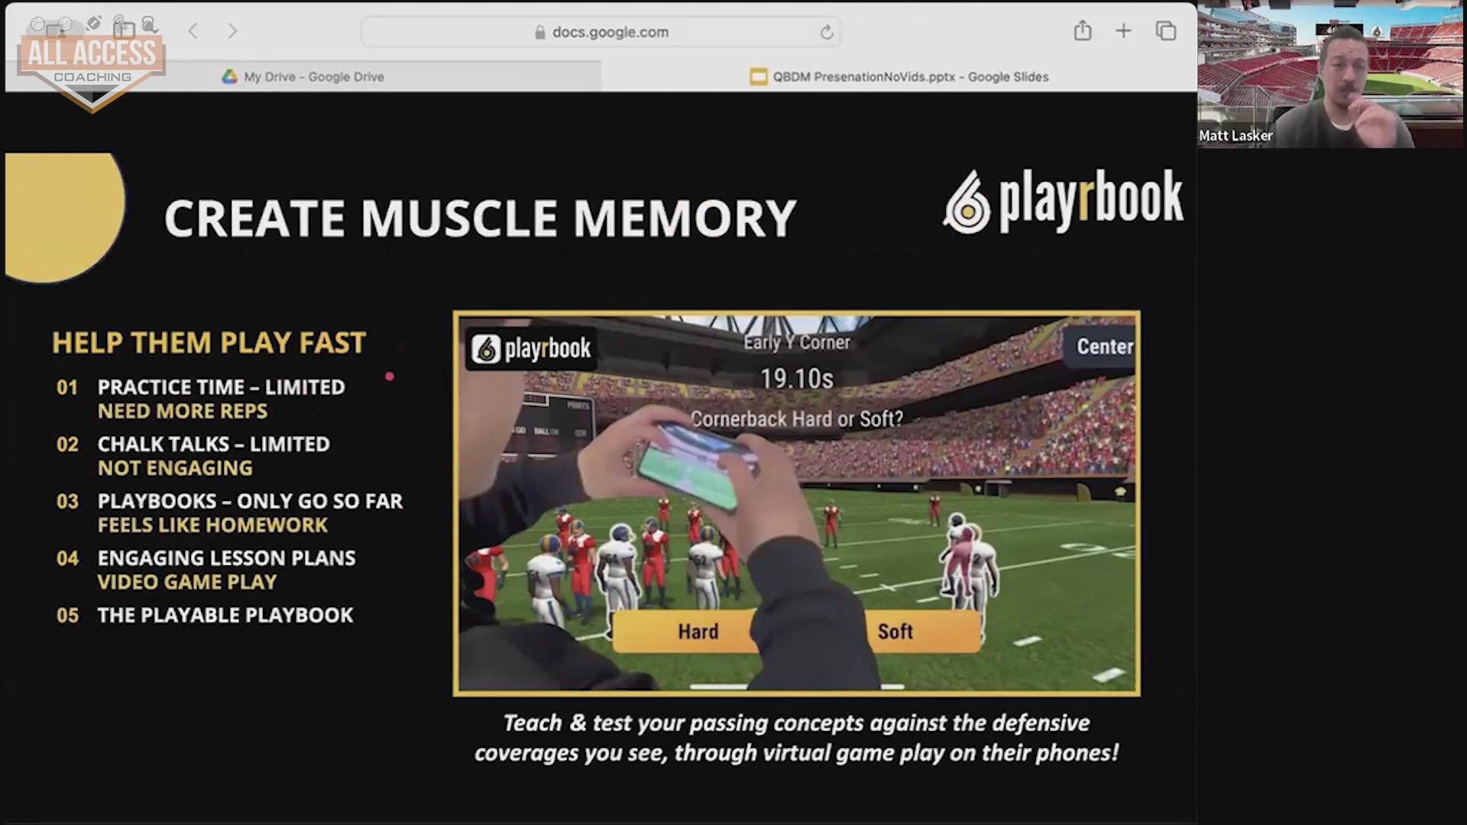Viewport: 1467px width, 825px height.
Task: Click the lock icon in the address bar
Action: 540,32
